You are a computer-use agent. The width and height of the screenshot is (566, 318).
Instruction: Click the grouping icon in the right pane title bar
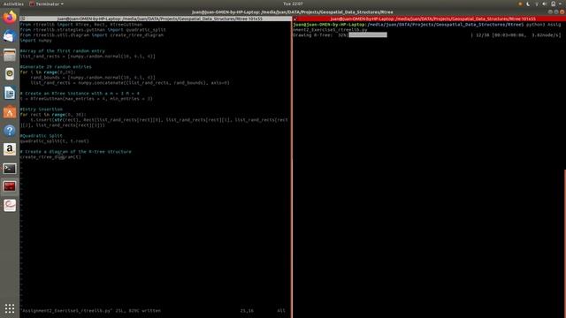pyautogui.click(x=295, y=19)
